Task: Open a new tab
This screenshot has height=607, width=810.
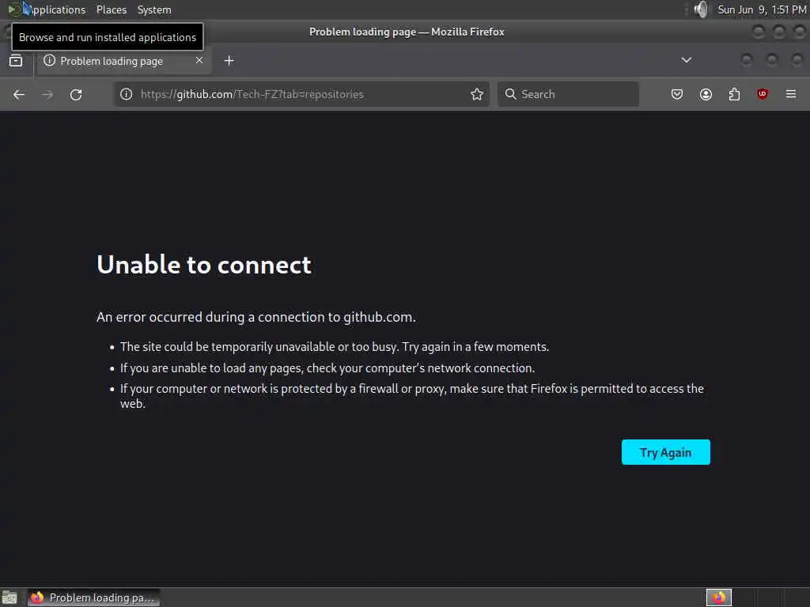Action: pos(229,61)
